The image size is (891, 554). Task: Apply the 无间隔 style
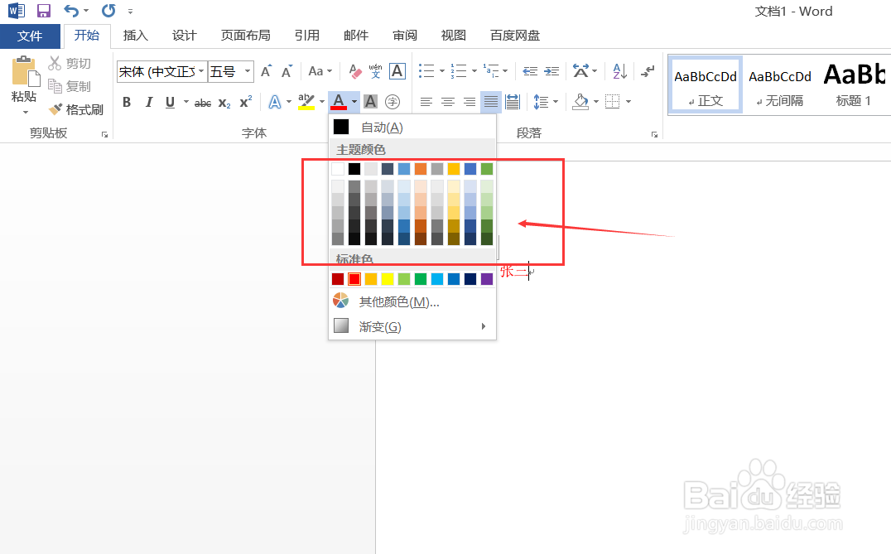(x=780, y=86)
